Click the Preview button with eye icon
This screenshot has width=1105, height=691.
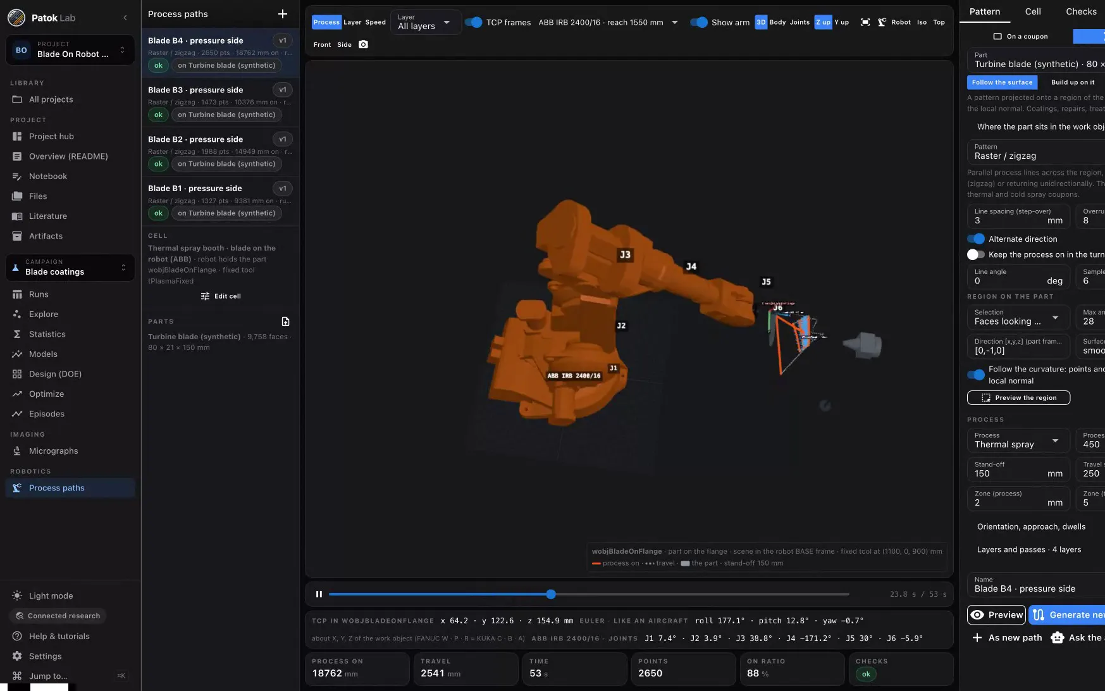coord(996,615)
